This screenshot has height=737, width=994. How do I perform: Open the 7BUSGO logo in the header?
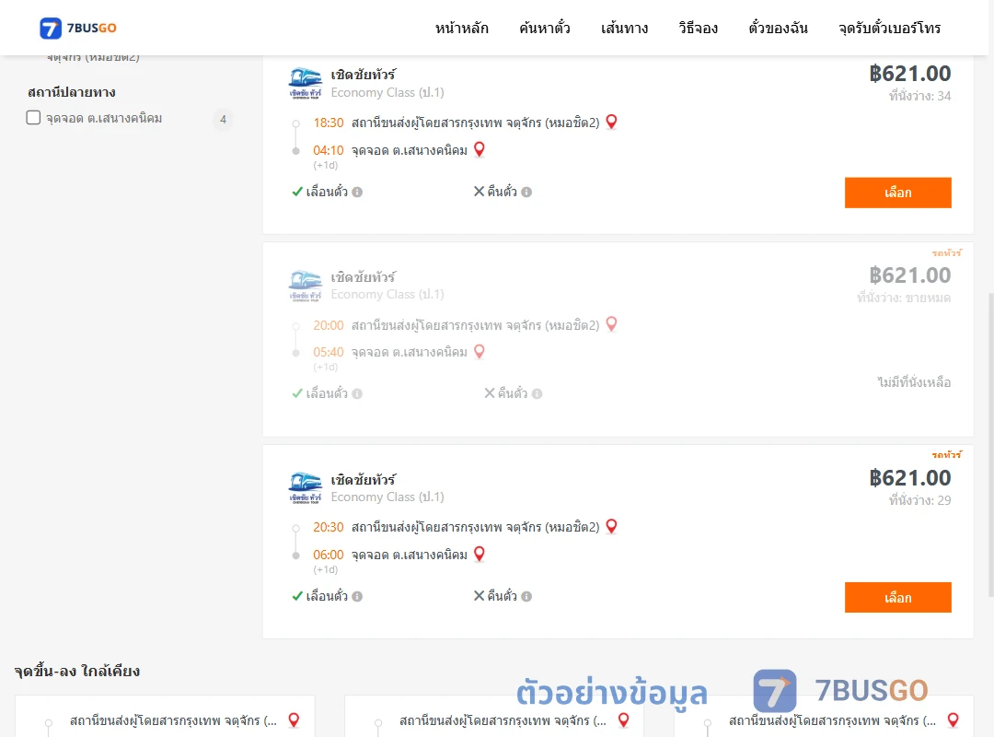pyautogui.click(x=78, y=28)
